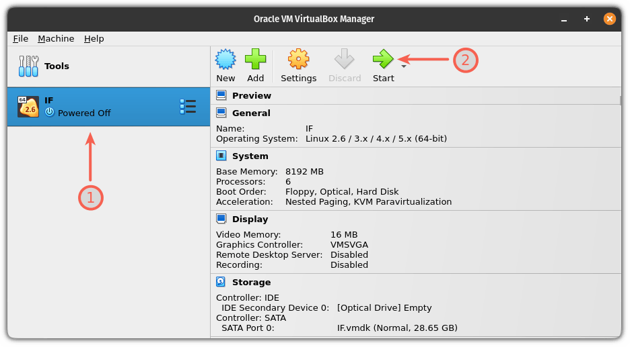Open the IF machine list menu icon
Screen dimensions: 630x347
pyautogui.click(x=188, y=107)
